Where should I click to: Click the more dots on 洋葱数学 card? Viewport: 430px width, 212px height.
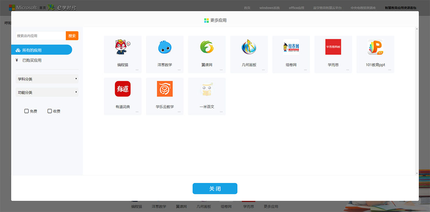point(179,70)
